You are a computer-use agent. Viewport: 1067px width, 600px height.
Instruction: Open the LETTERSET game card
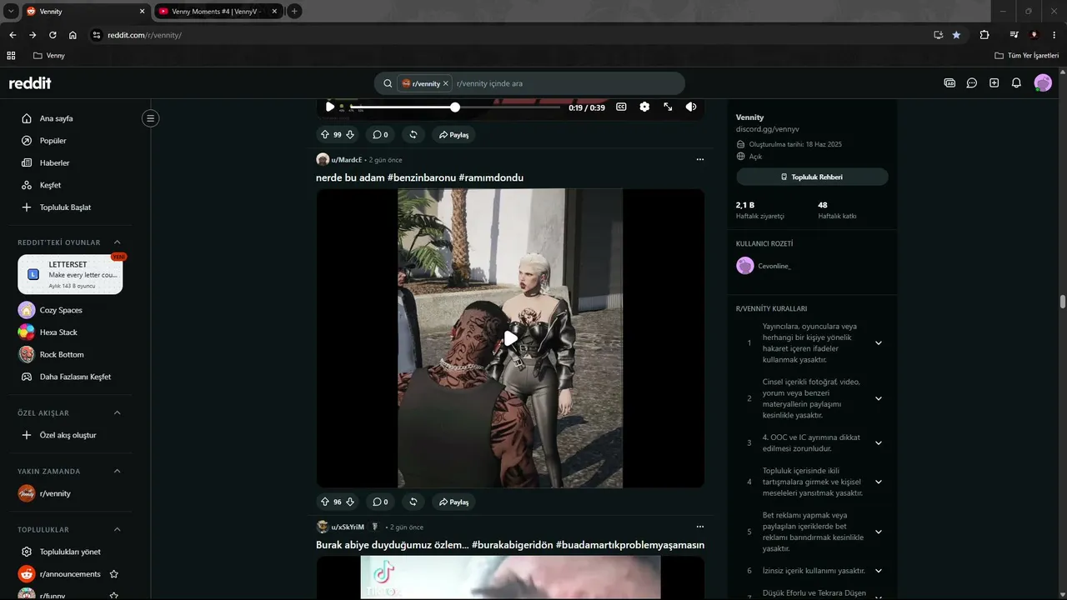coord(70,274)
